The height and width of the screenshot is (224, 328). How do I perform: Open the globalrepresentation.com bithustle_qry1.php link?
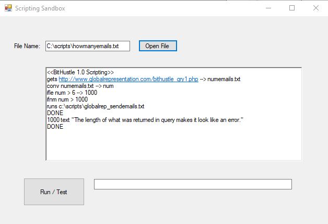click(128, 79)
